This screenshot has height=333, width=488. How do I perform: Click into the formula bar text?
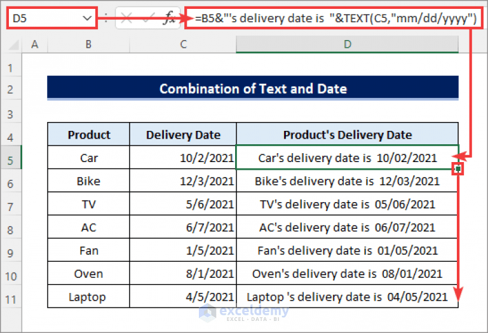point(335,18)
